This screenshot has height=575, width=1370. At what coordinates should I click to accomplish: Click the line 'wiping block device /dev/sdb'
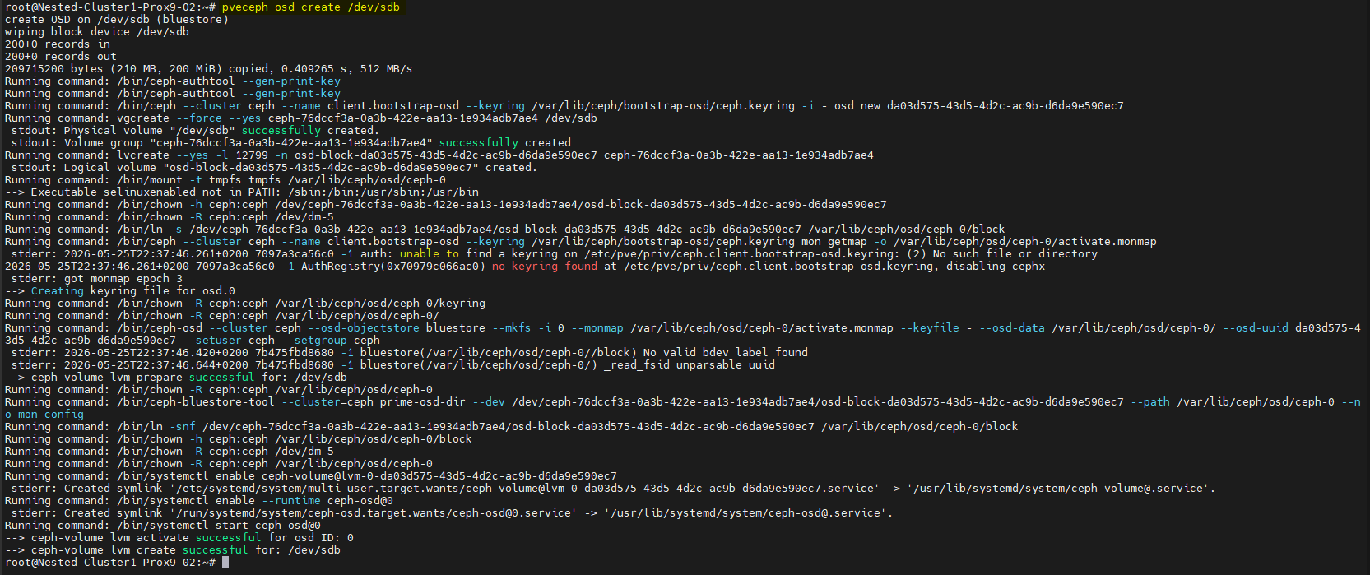[x=97, y=31]
